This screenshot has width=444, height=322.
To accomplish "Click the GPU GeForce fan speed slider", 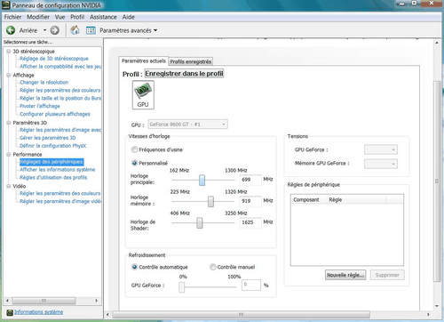I will tap(182, 286).
